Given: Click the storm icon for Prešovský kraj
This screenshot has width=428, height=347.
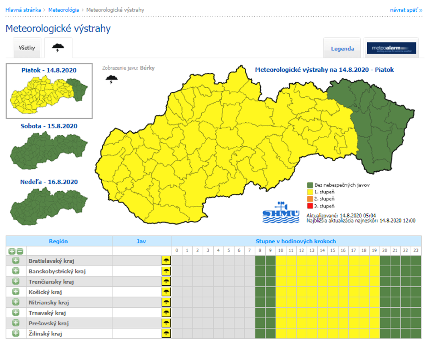Looking at the screenshot, I should click(x=166, y=323).
